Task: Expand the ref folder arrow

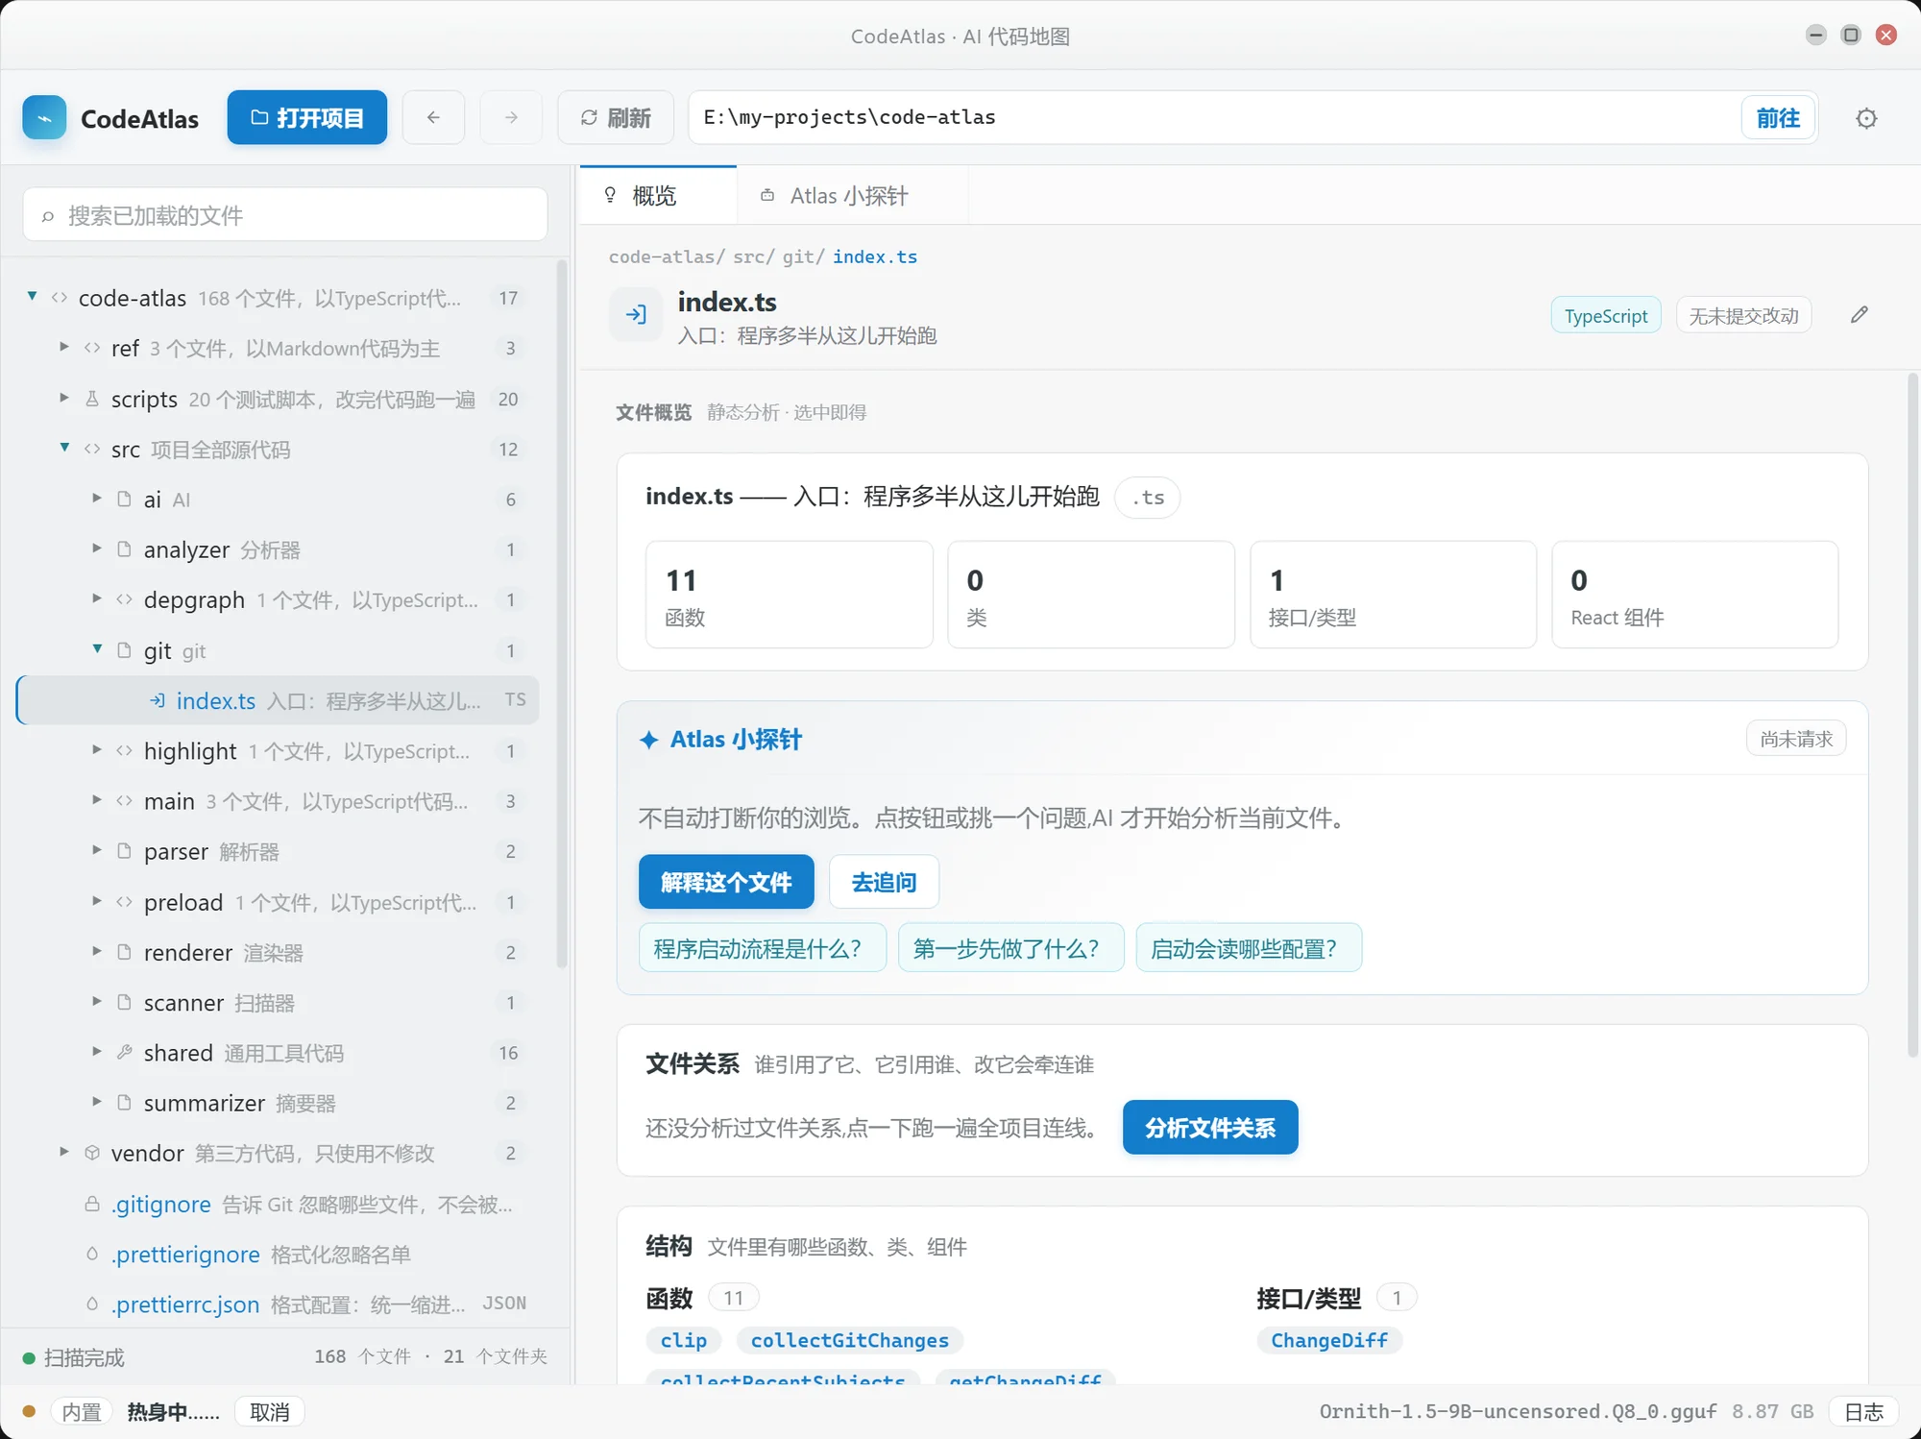Action: click(x=64, y=347)
